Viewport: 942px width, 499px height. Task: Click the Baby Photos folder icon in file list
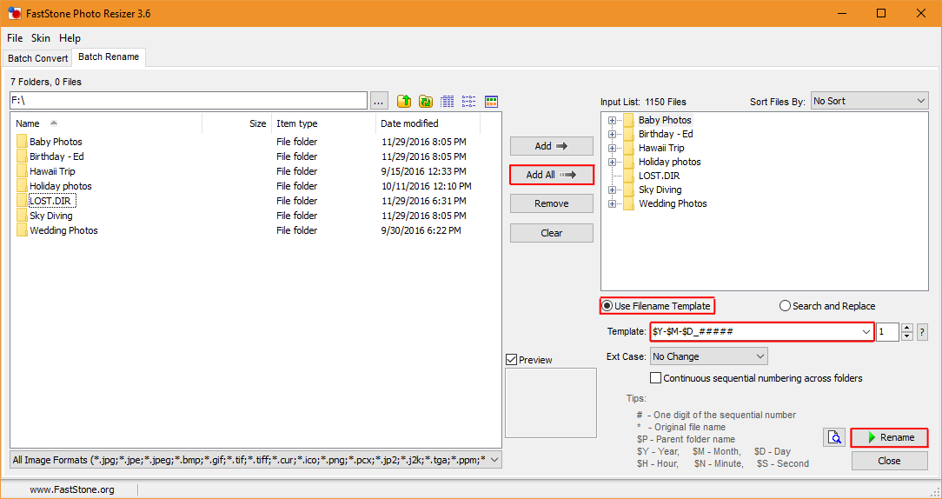click(x=23, y=142)
